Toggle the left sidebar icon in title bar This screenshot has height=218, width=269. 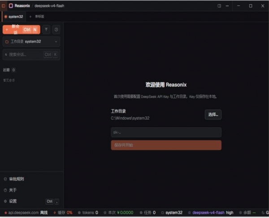pyautogui.click(x=3, y=6)
